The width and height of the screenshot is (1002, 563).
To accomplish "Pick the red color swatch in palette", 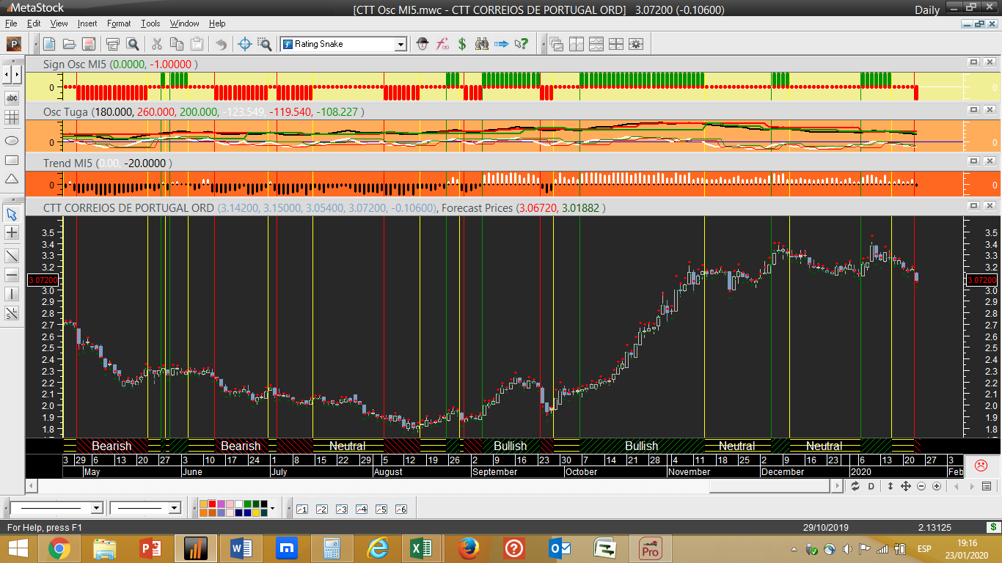I will 212,504.
